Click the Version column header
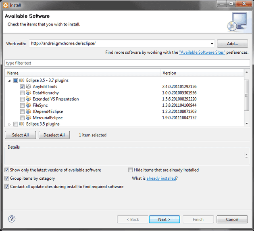 (202, 73)
